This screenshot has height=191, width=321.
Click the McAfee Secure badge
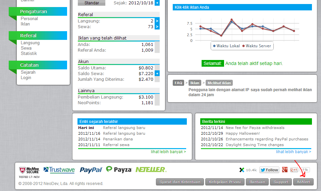point(29,172)
